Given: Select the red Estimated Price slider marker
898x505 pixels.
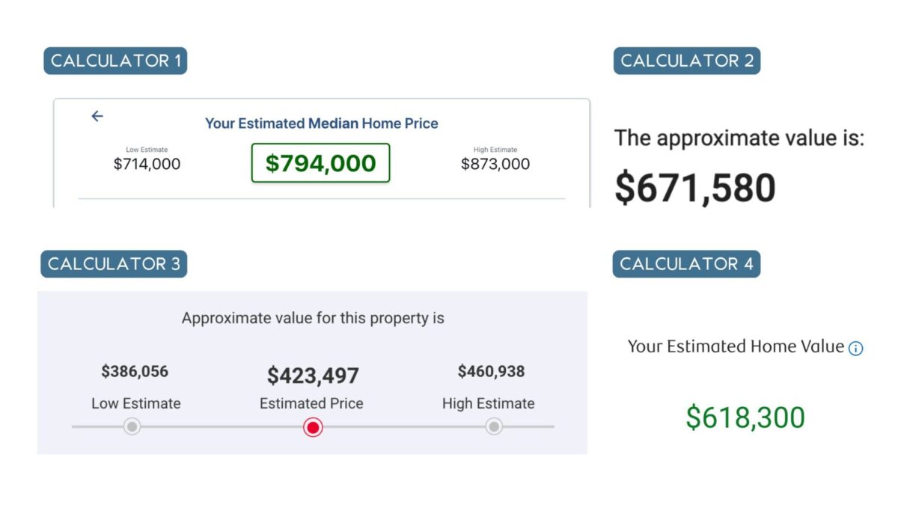Looking at the screenshot, I should point(313,426).
